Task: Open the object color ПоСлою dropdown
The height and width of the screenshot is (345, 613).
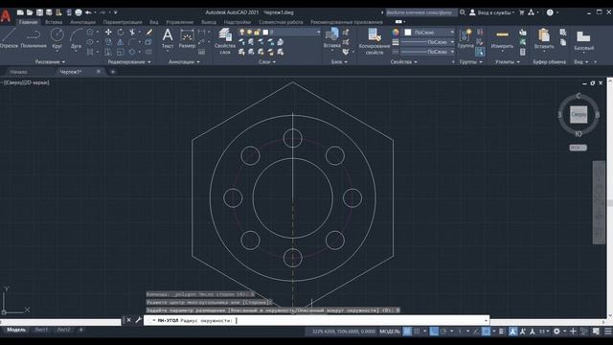Action: 429,32
